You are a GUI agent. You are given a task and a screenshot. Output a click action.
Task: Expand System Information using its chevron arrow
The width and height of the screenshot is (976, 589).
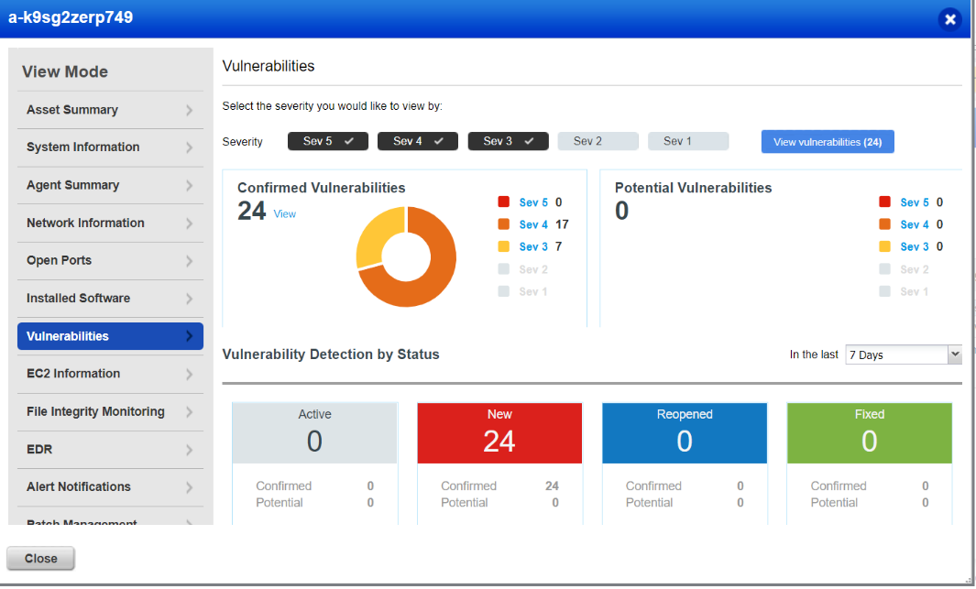pos(191,147)
